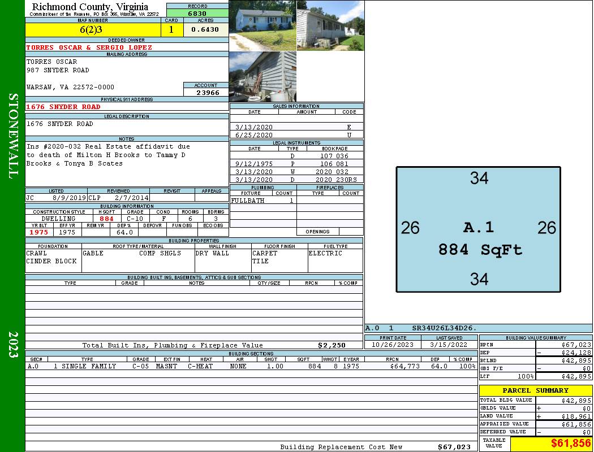
Task: Click construction style DWELLING
Action: point(58,219)
